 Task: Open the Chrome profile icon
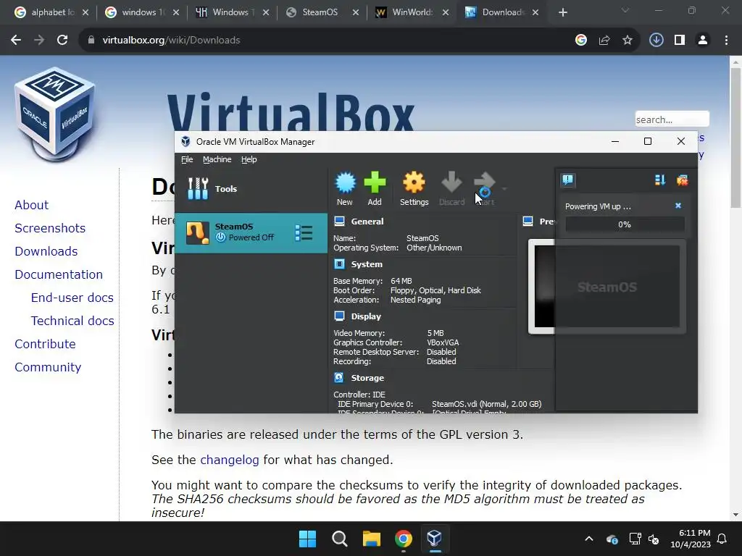(x=703, y=41)
